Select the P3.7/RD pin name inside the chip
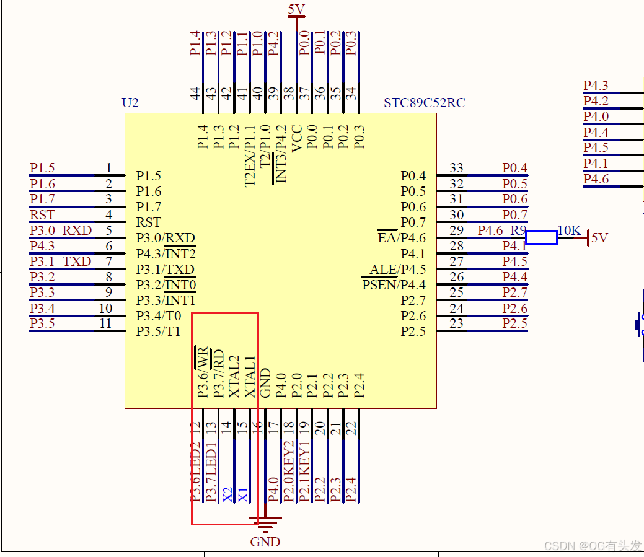644x557 pixels. pos(218,374)
